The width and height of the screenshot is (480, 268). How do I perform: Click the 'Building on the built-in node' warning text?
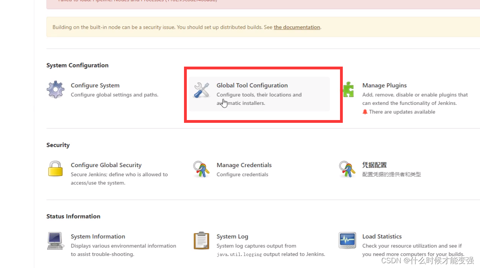[x=187, y=28]
